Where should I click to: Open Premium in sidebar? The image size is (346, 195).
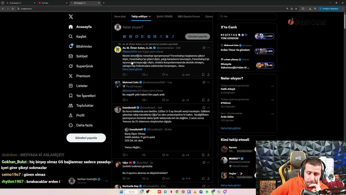click(79, 76)
